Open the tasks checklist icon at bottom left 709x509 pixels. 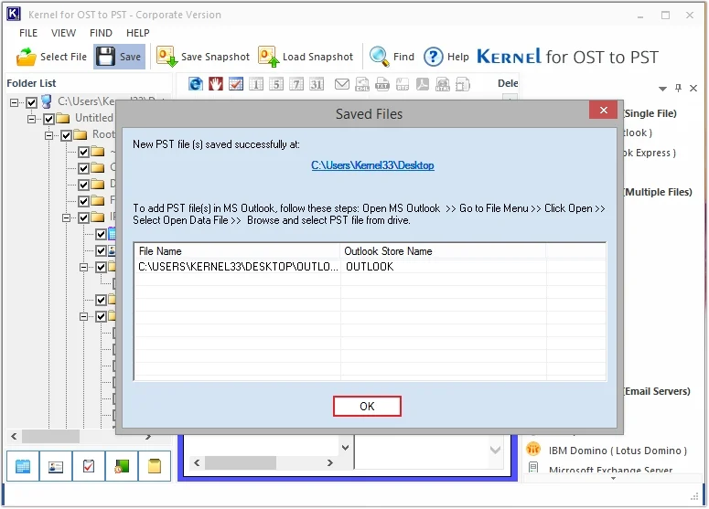tap(89, 466)
